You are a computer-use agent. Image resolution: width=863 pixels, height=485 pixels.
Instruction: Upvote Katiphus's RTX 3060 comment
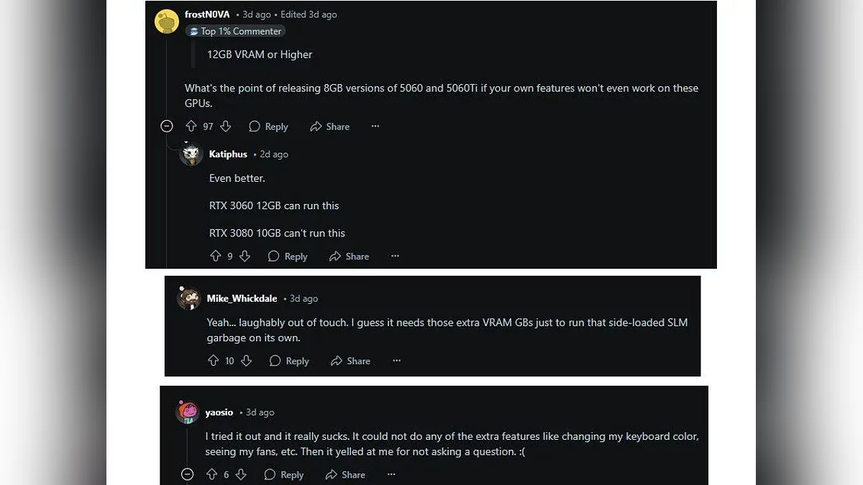point(215,257)
